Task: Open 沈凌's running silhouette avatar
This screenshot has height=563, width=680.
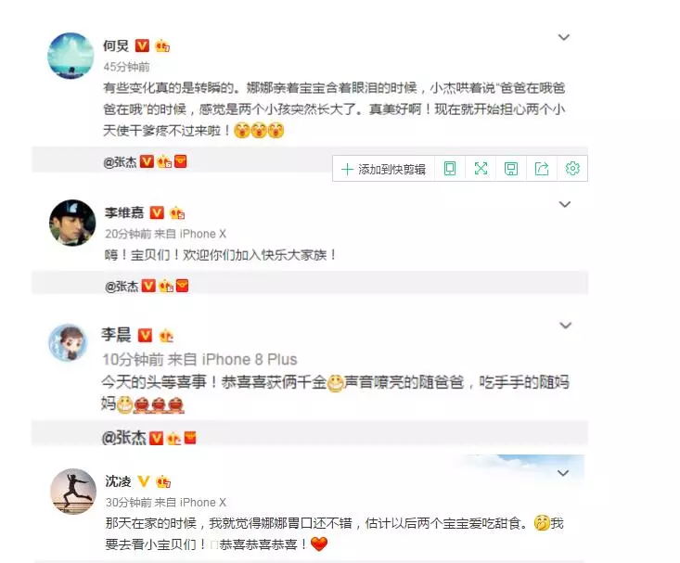Action: tap(73, 491)
